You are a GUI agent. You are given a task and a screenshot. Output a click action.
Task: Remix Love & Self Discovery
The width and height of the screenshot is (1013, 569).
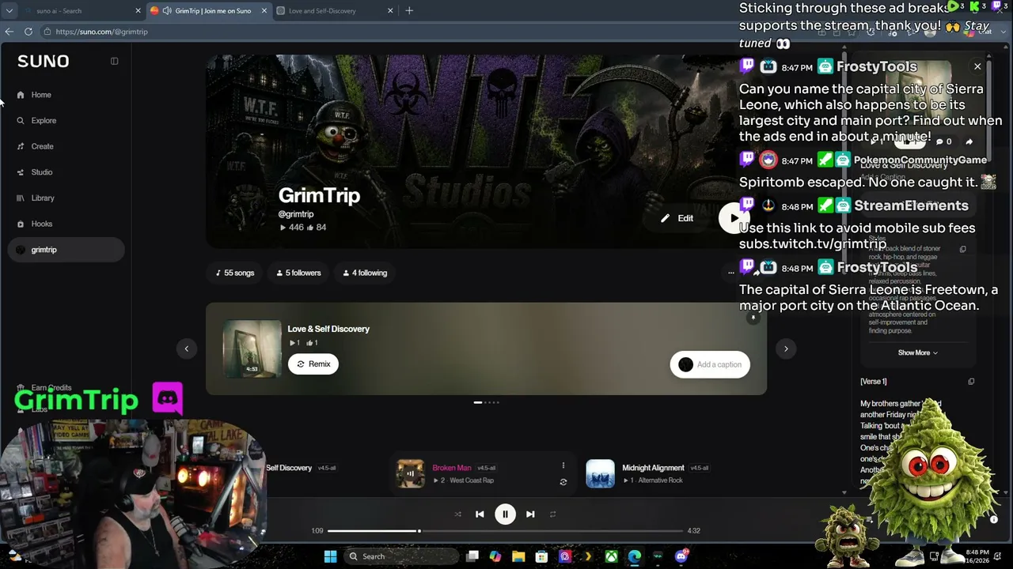pos(313,364)
